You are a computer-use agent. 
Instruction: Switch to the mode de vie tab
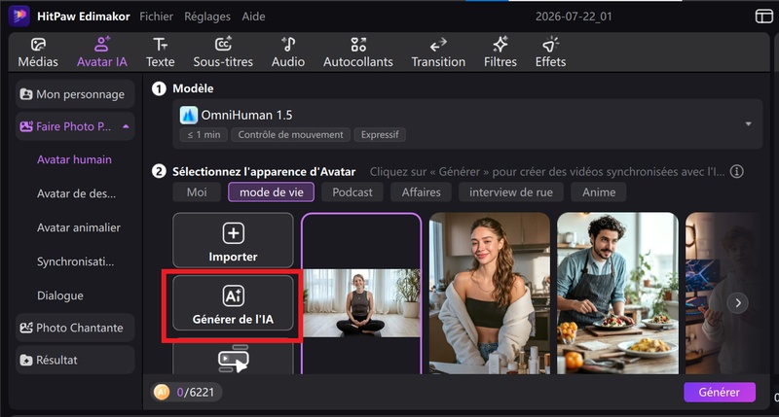point(272,192)
